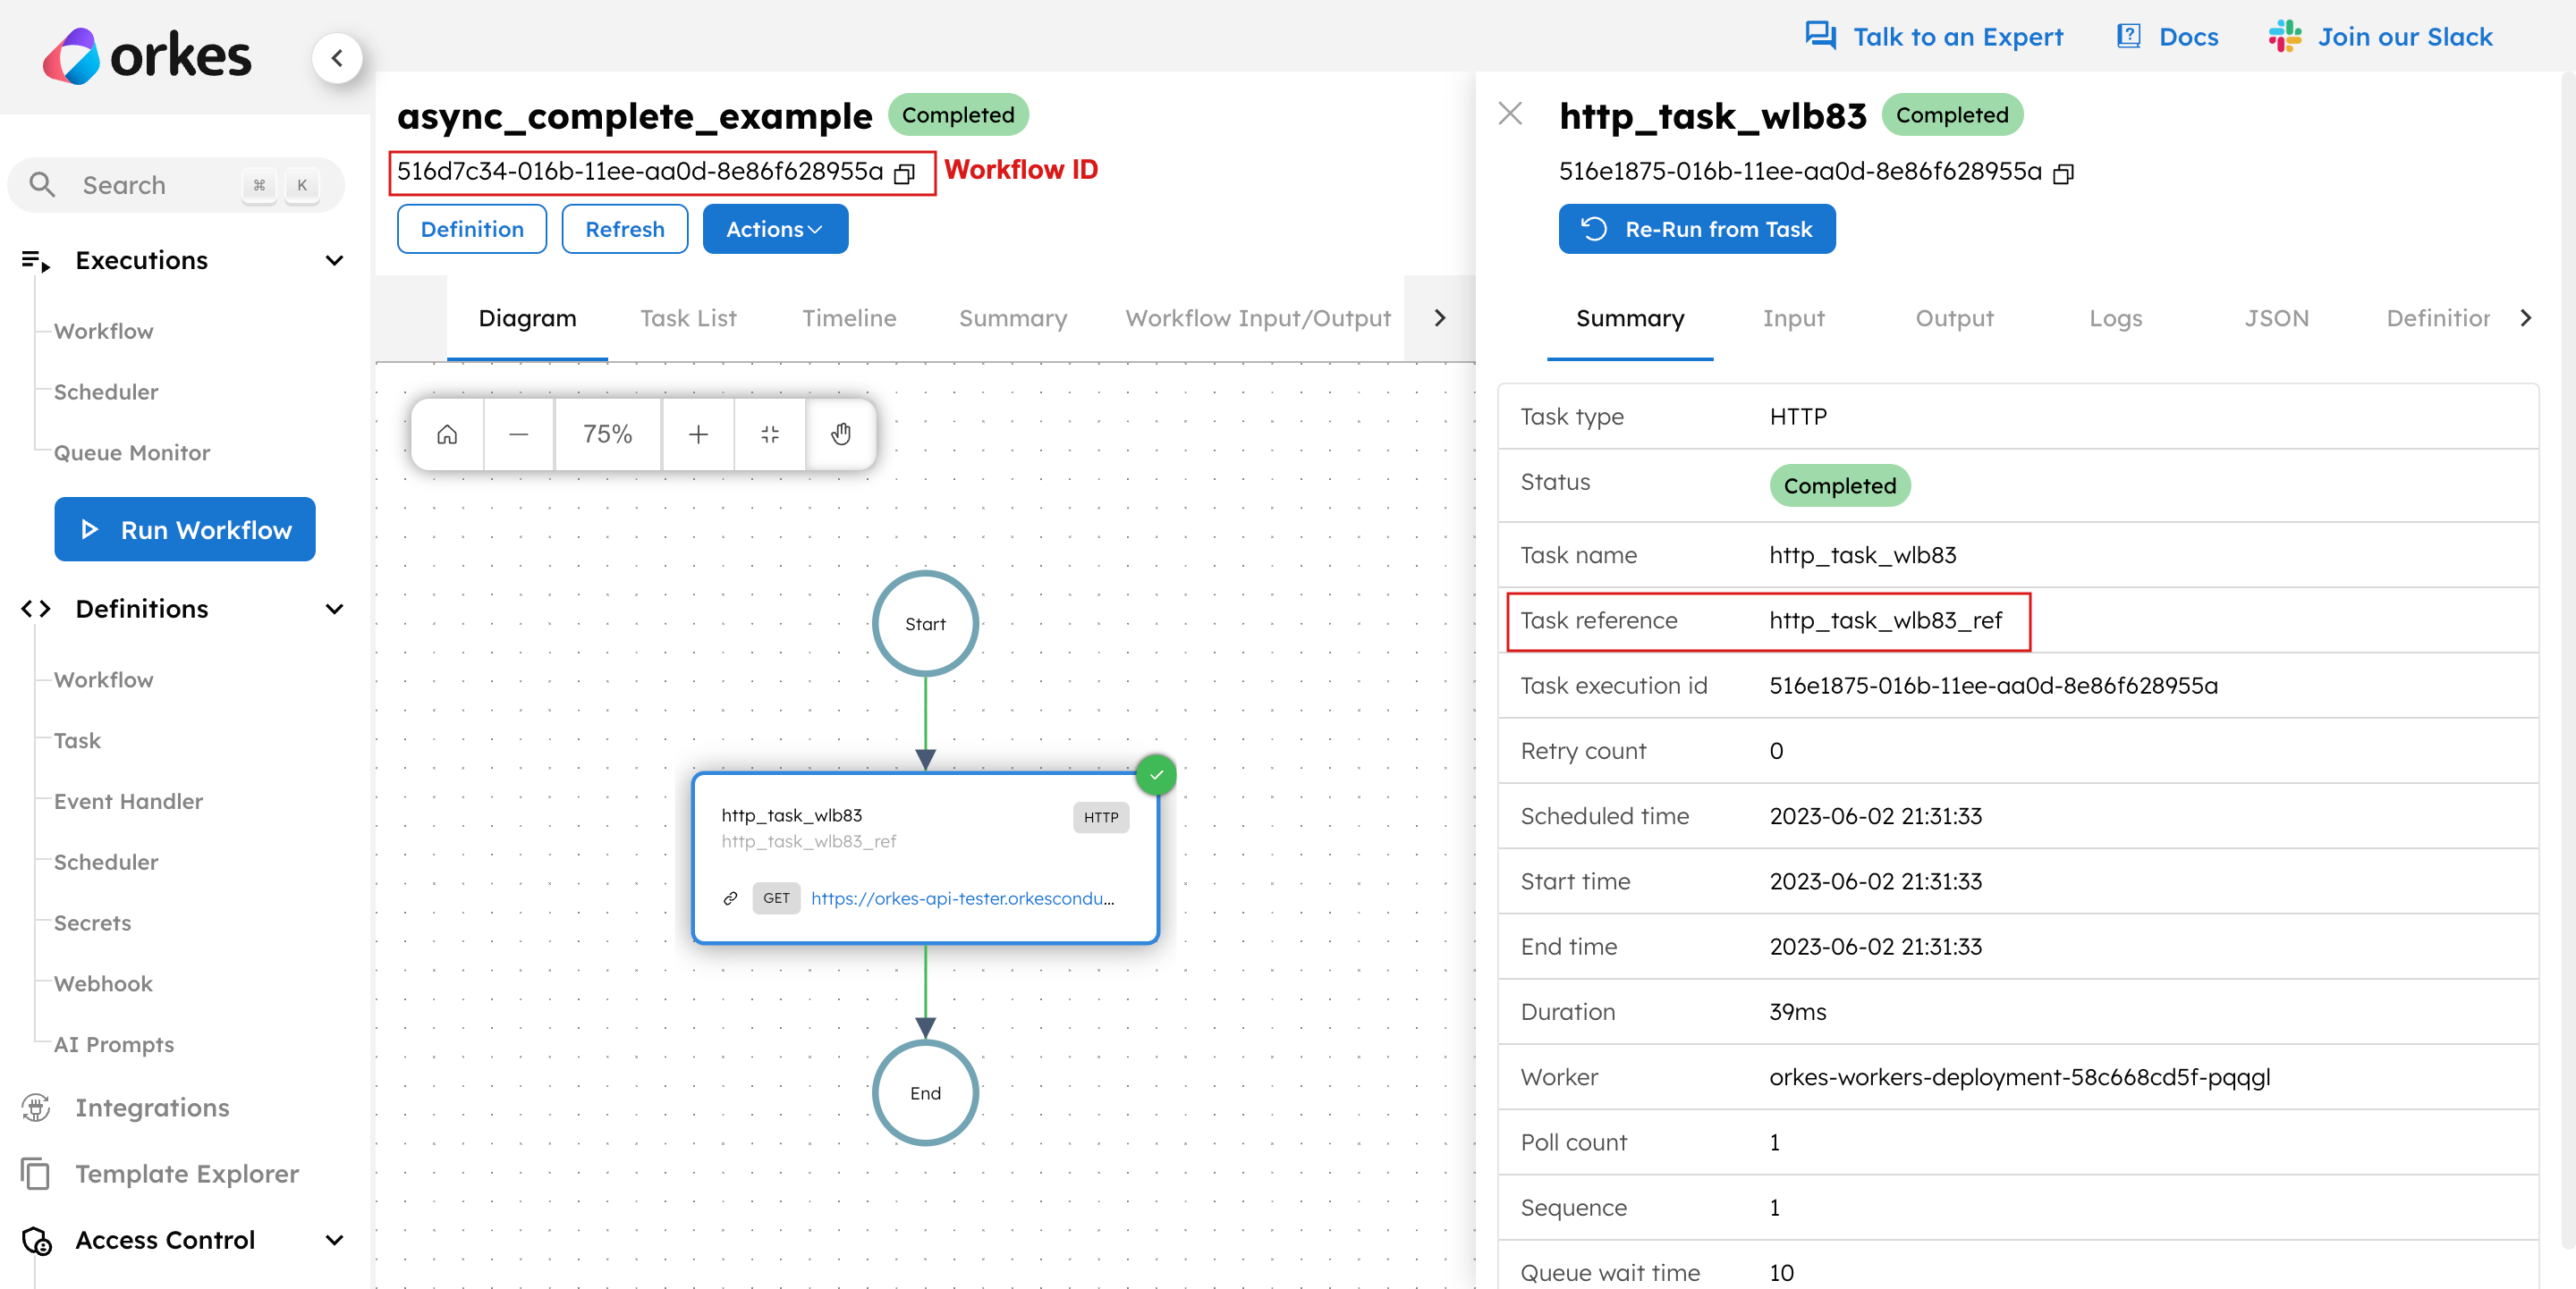Click the End node in the diagram
The image size is (2576, 1289).
(925, 1093)
